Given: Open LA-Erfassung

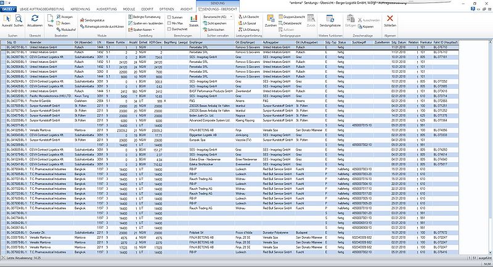Looking at the screenshot, I should [248, 30].
